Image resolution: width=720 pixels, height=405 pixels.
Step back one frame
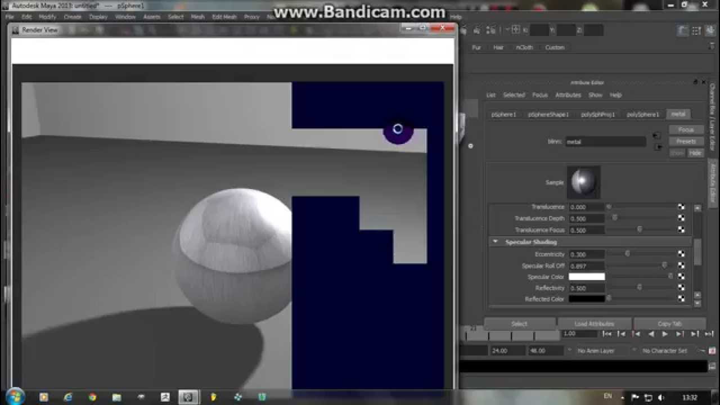(x=622, y=334)
